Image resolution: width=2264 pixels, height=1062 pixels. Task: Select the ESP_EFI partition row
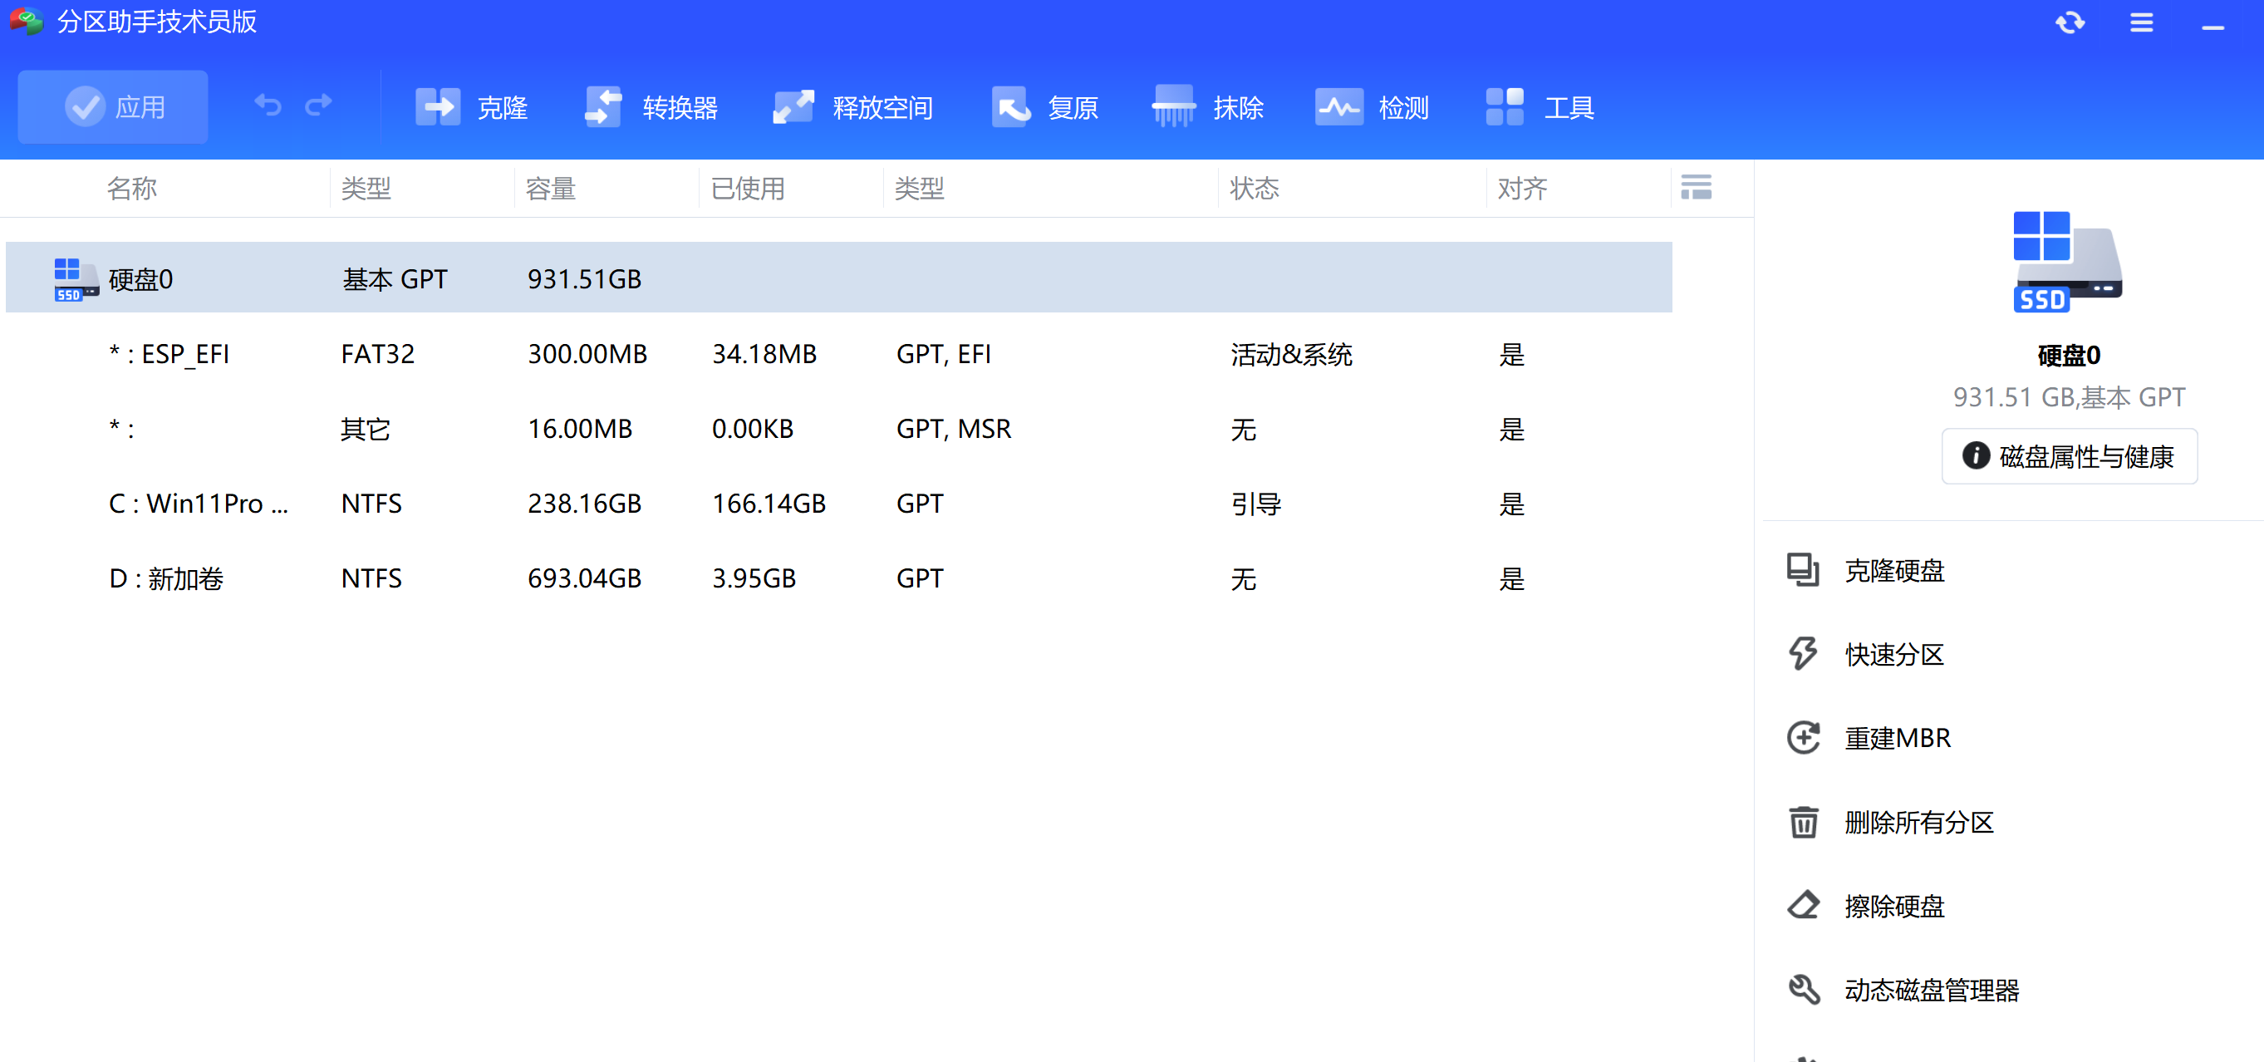[838, 353]
